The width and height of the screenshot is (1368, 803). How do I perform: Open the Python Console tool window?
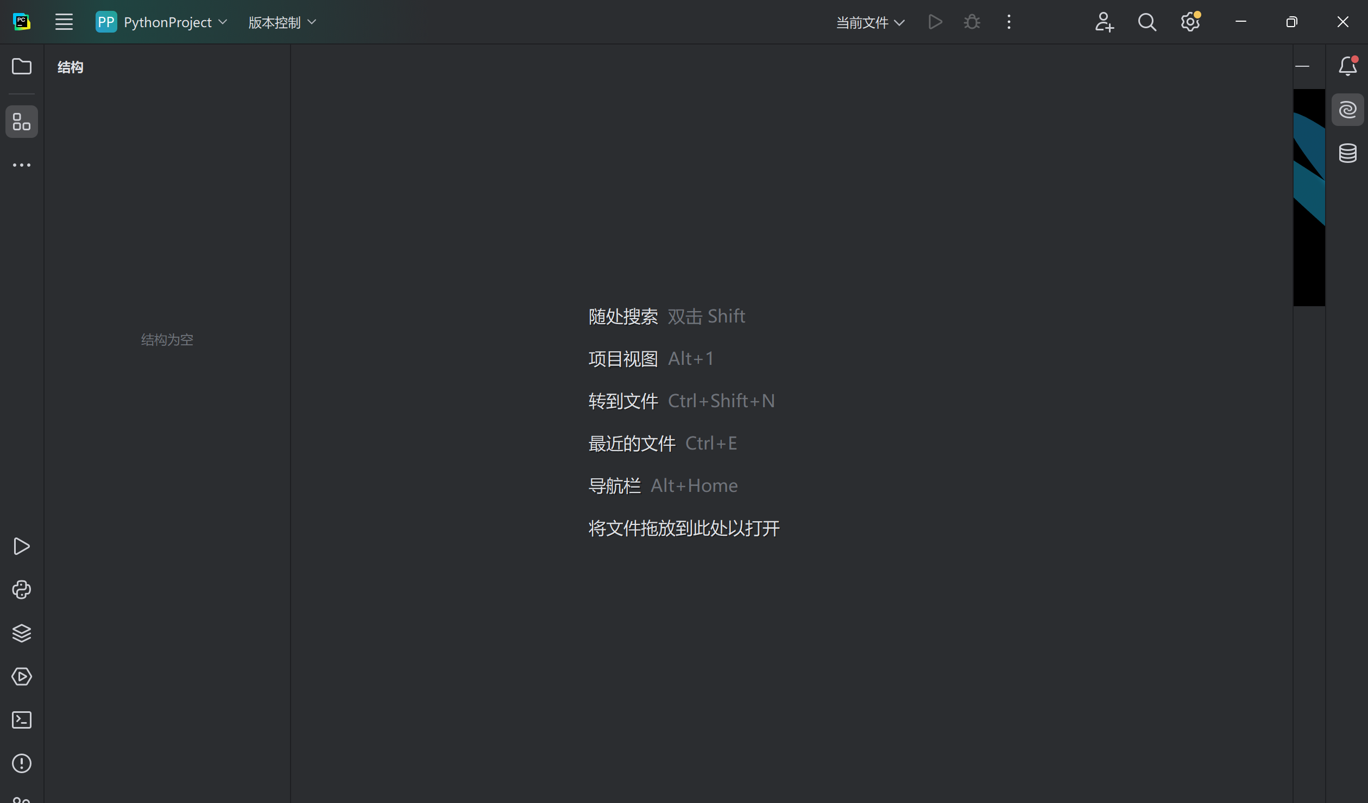coord(22,590)
